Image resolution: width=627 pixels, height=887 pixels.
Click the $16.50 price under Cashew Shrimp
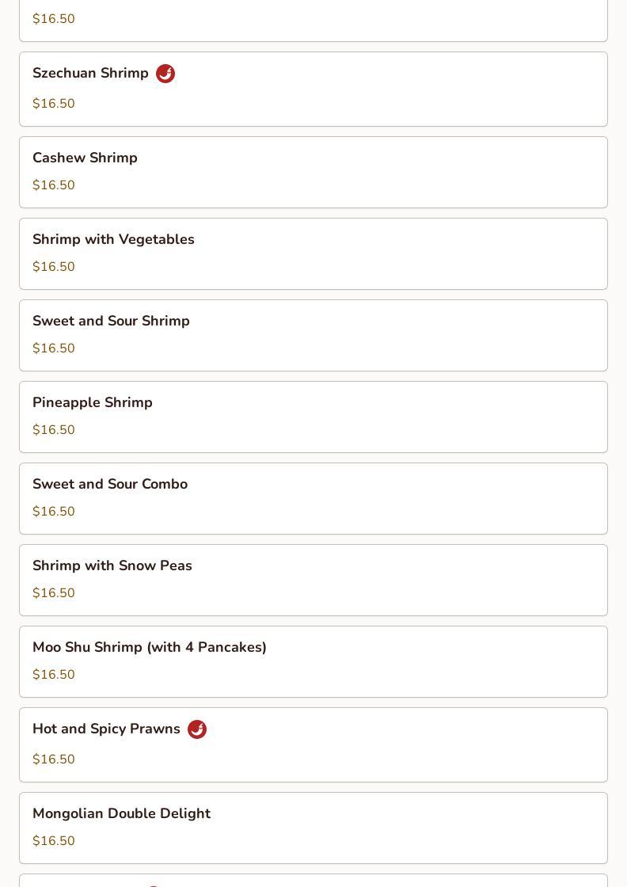coord(54,185)
